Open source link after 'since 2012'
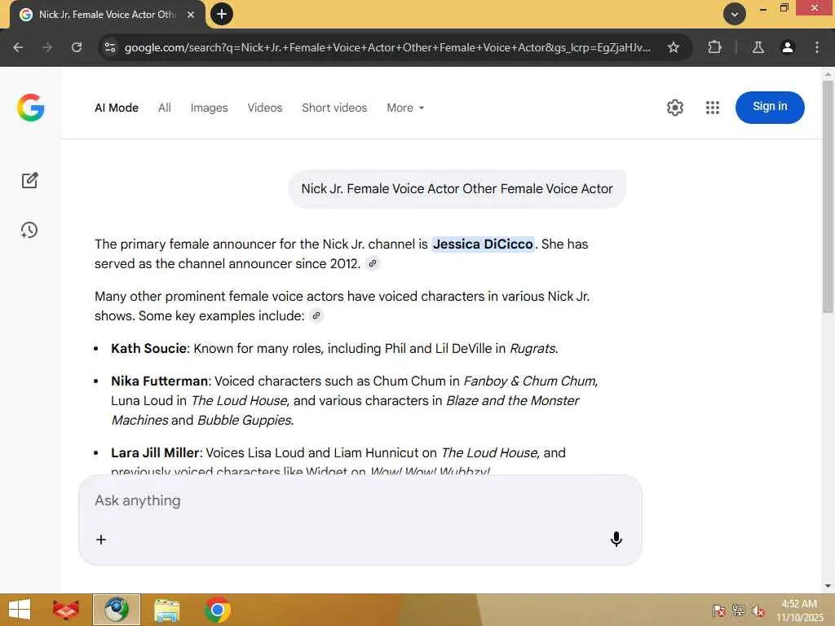This screenshot has height=626, width=835. click(373, 263)
